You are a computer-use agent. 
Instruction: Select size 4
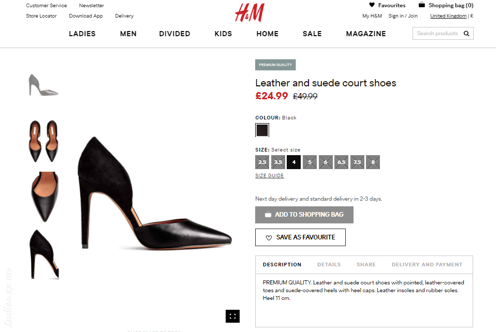(293, 162)
